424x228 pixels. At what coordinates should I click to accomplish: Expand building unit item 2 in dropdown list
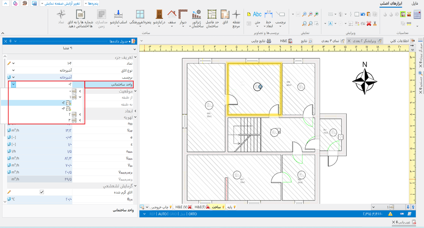(80, 114)
